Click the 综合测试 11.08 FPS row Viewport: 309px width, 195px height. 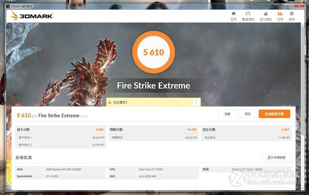pyautogui.click(x=246, y=138)
